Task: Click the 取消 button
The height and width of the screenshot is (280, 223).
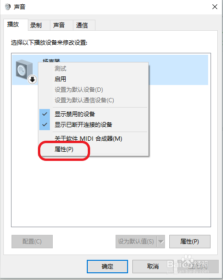Action: [x=153, y=267]
